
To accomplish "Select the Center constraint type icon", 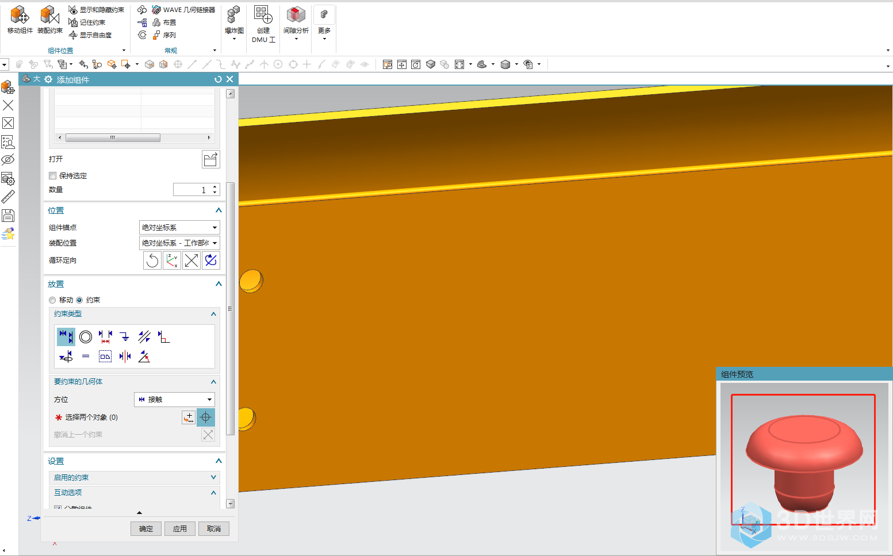I will (125, 356).
